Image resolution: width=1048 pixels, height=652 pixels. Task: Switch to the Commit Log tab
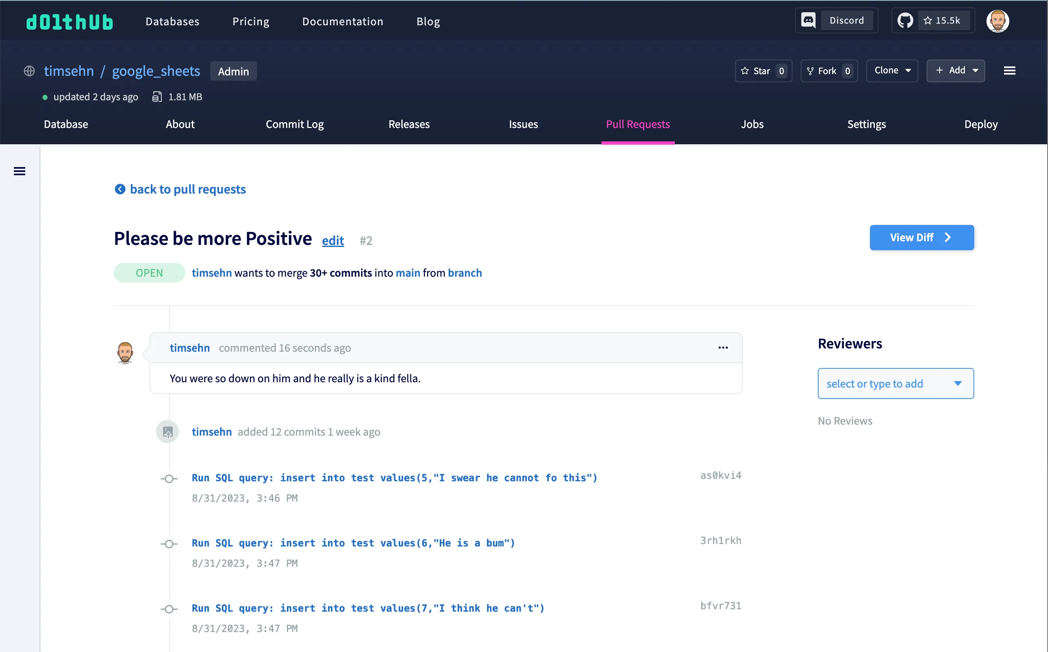pyautogui.click(x=295, y=124)
